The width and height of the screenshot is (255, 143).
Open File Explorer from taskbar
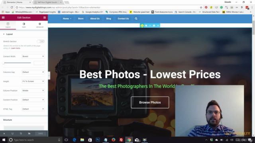tap(82, 140)
